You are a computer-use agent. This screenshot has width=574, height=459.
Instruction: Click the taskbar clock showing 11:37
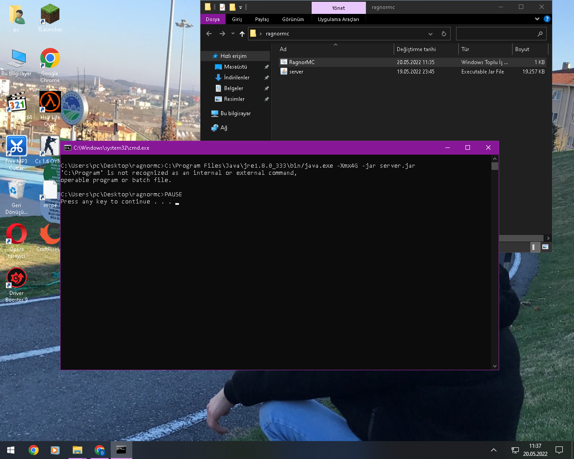coord(535,450)
